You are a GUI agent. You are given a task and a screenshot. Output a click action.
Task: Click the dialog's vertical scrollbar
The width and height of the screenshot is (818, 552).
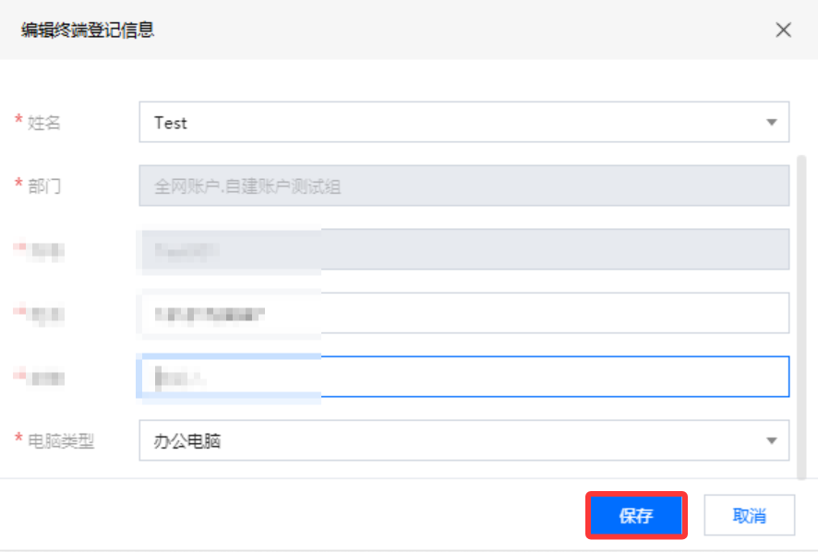pyautogui.click(x=801, y=318)
